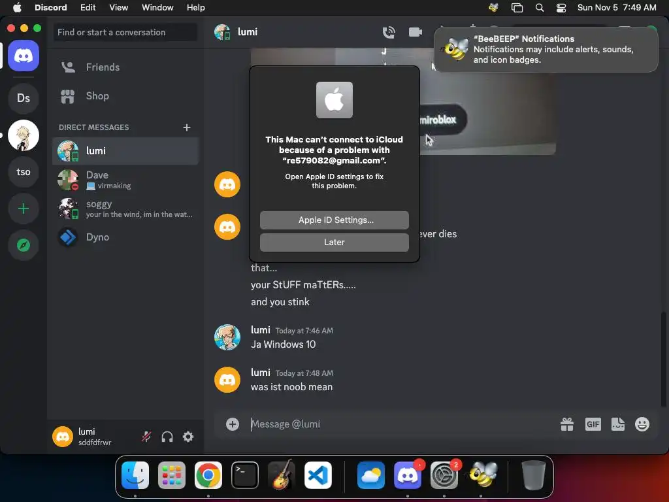The height and width of the screenshot is (502, 669).
Task: Open System Settings from the Dock
Action: (x=444, y=475)
